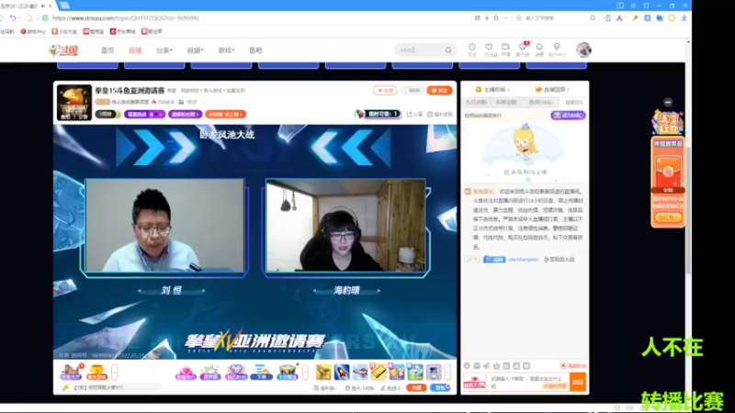Click the browser scissors screenshot tool

pos(619,17)
